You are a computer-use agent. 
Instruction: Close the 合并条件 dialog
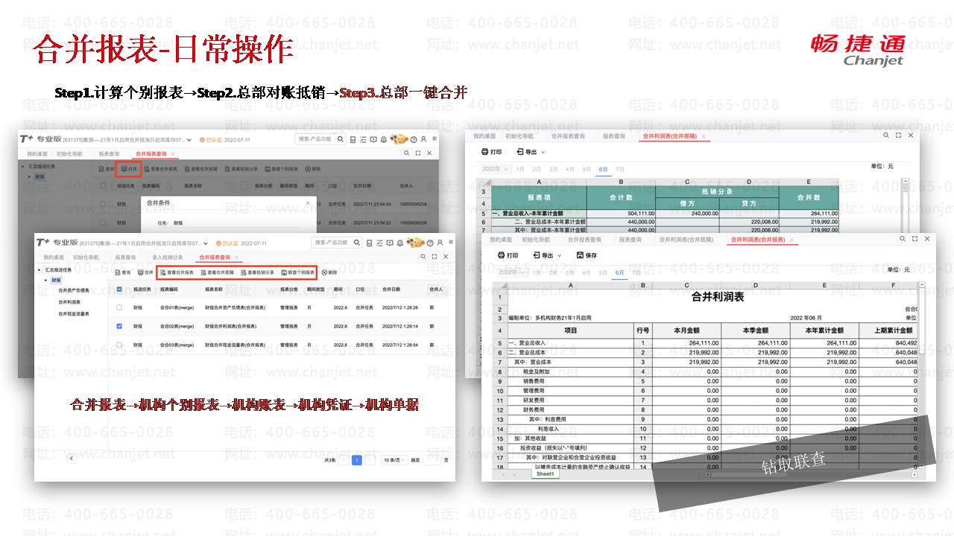click(308, 202)
